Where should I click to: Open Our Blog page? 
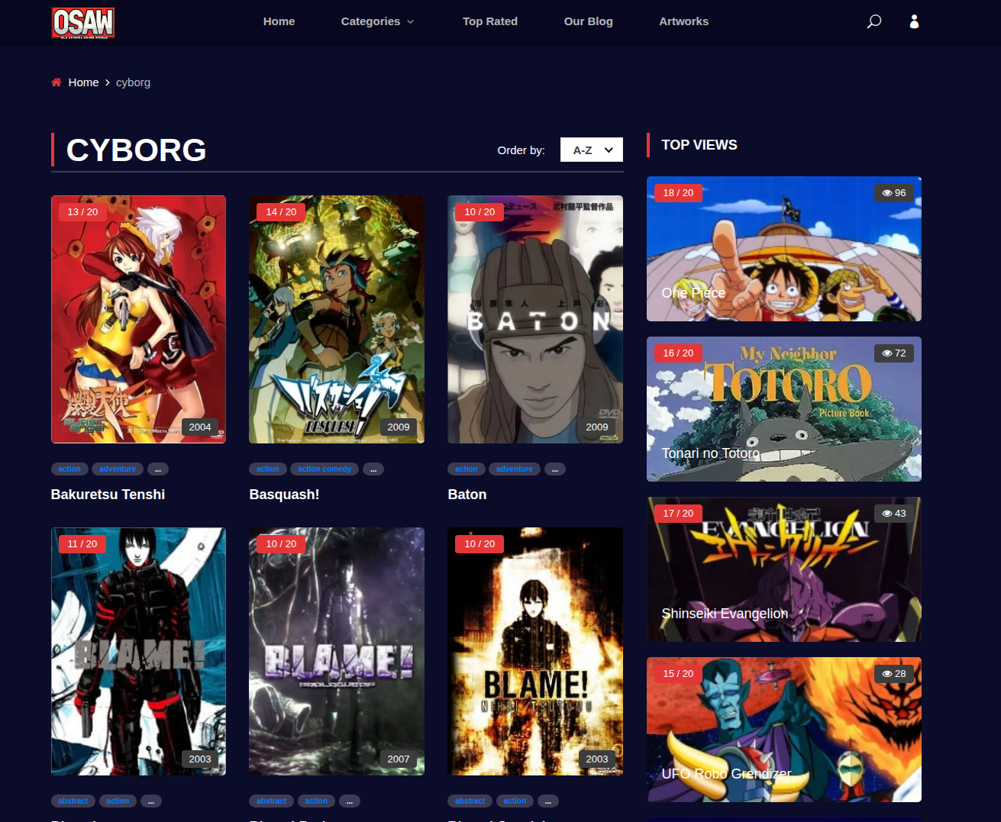(589, 21)
